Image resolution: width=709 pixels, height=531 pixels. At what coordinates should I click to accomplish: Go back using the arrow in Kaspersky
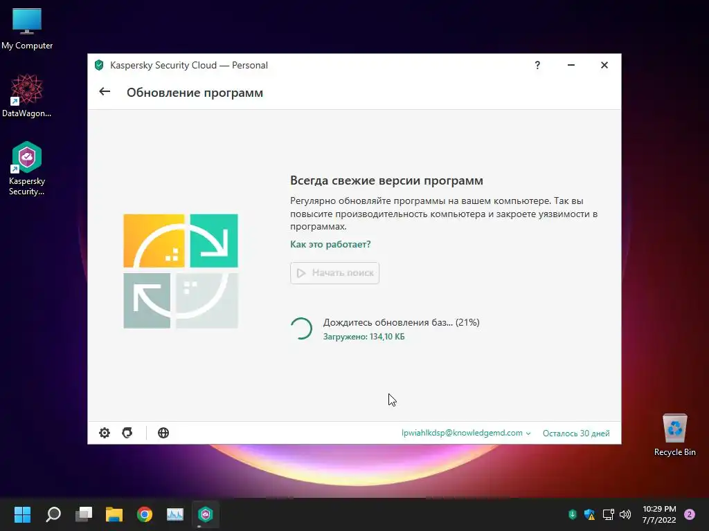(x=105, y=92)
